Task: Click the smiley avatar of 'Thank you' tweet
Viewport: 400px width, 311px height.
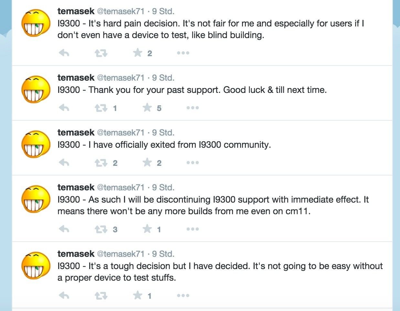Action: tap(36, 89)
